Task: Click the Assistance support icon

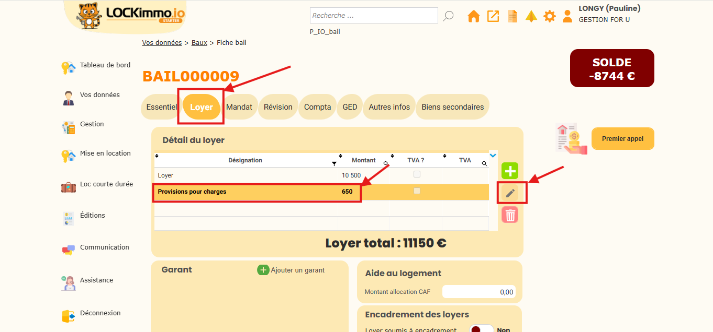Action: click(68, 282)
